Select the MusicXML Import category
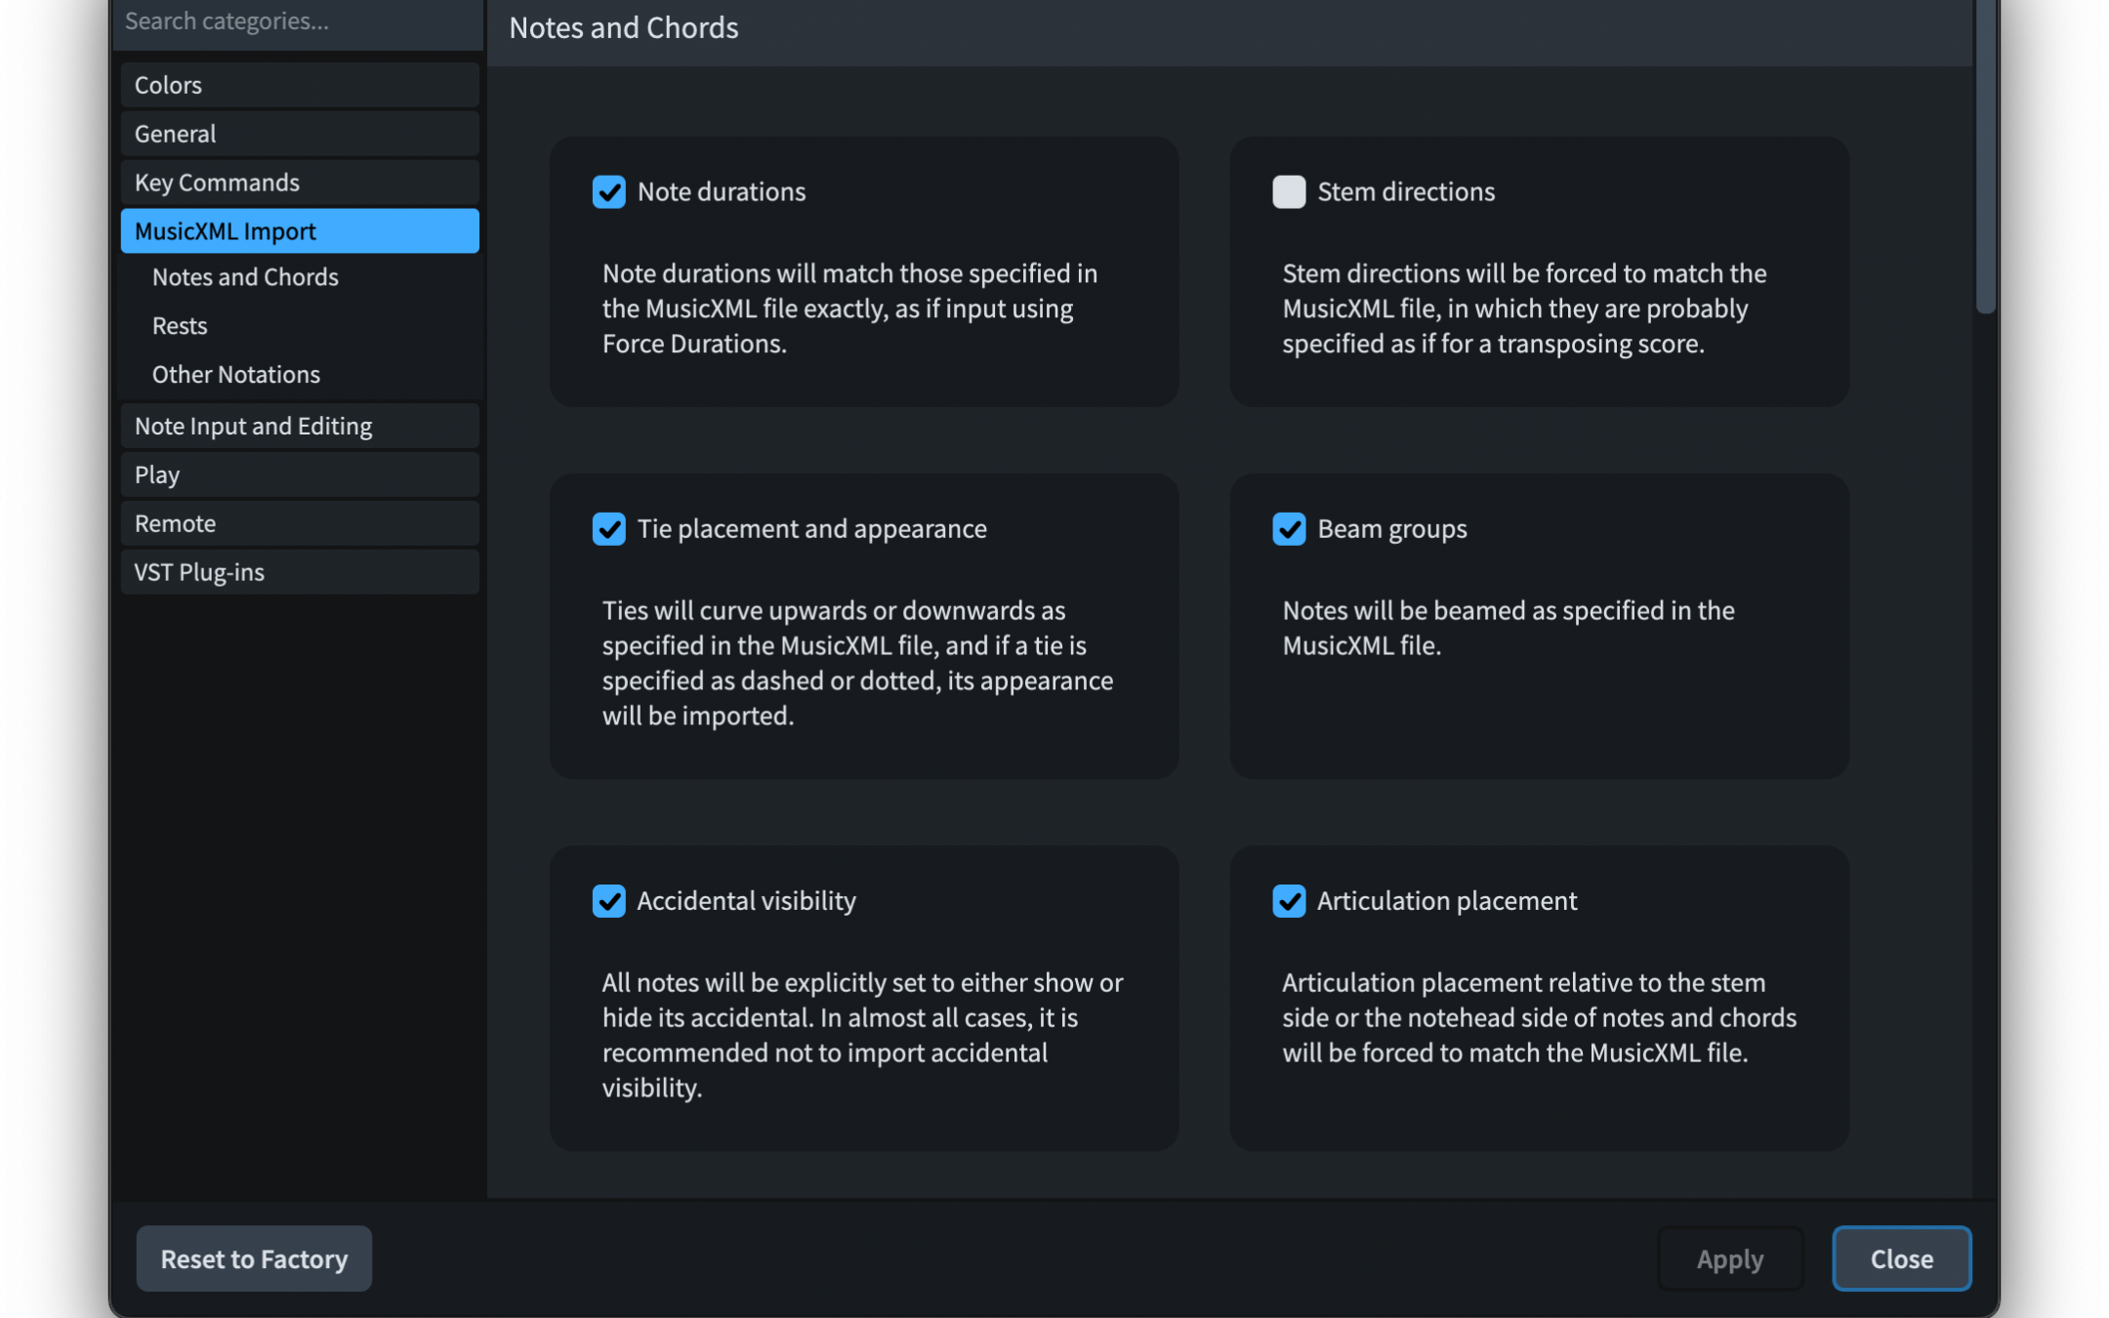 click(300, 231)
